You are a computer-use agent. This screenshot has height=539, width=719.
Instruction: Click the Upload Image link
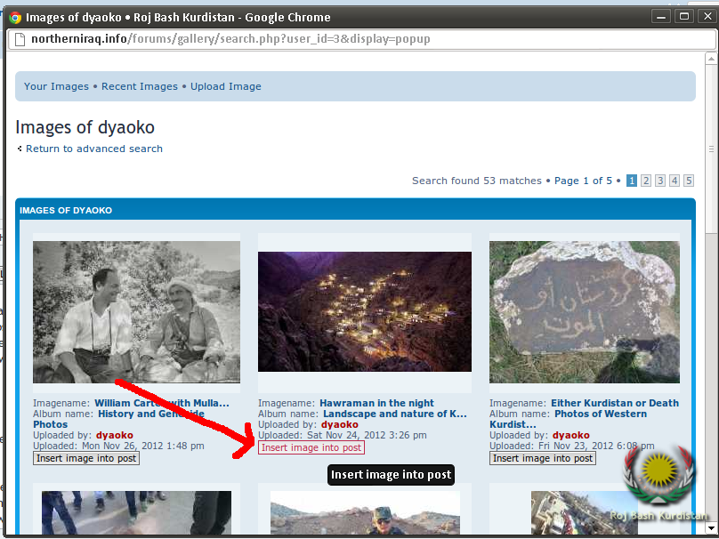pos(226,86)
